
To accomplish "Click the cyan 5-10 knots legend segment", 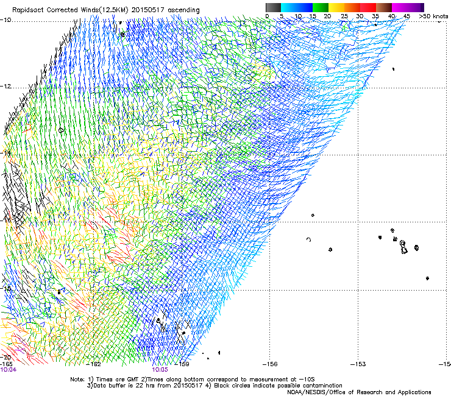I will 289,7.
